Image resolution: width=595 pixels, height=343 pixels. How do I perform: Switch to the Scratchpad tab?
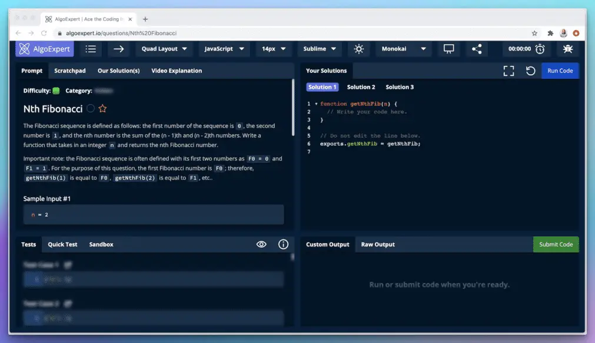coord(70,71)
